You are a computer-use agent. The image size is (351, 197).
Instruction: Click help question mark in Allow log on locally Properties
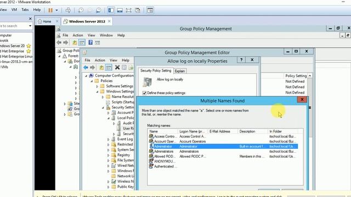tap(241, 60)
